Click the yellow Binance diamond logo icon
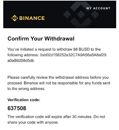 pos(15,18)
